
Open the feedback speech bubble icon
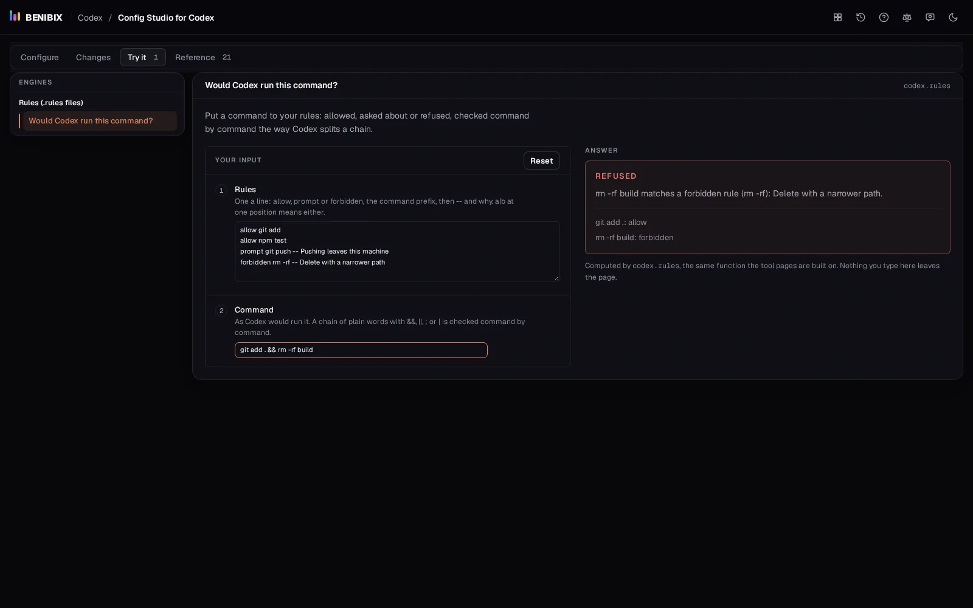tap(930, 18)
